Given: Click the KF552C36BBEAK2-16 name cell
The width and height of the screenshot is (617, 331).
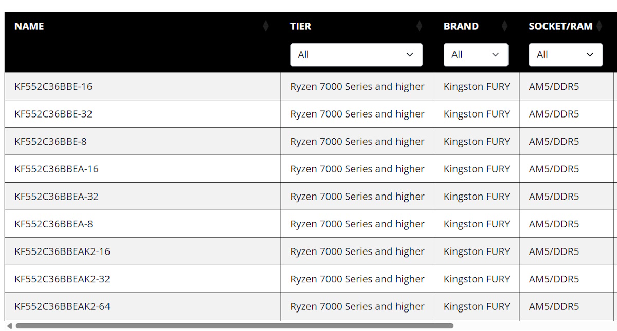Looking at the screenshot, I should pos(62,251).
